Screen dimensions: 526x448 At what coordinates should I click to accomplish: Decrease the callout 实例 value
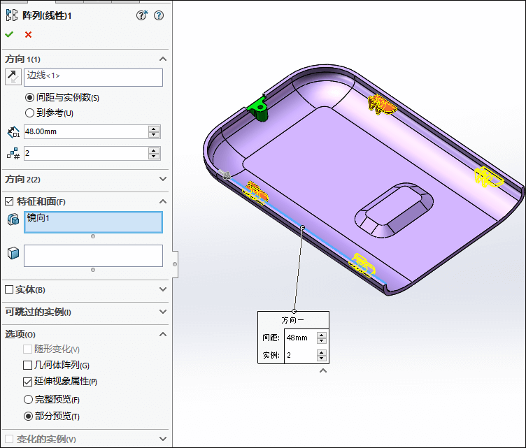[x=321, y=359]
